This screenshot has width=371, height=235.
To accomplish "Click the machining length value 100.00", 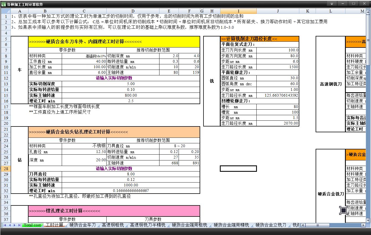I will coord(84,67).
